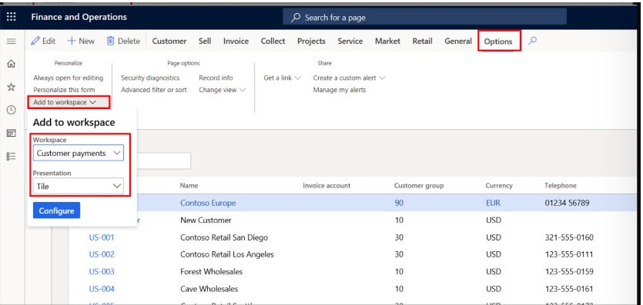Screen dimensions: 643x305
Task: Open the Contoso Europe link
Action: pyautogui.click(x=208, y=203)
